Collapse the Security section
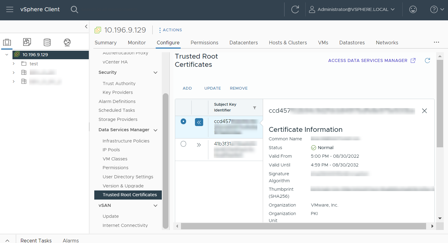The height and width of the screenshot is (243, 448). [x=155, y=73]
